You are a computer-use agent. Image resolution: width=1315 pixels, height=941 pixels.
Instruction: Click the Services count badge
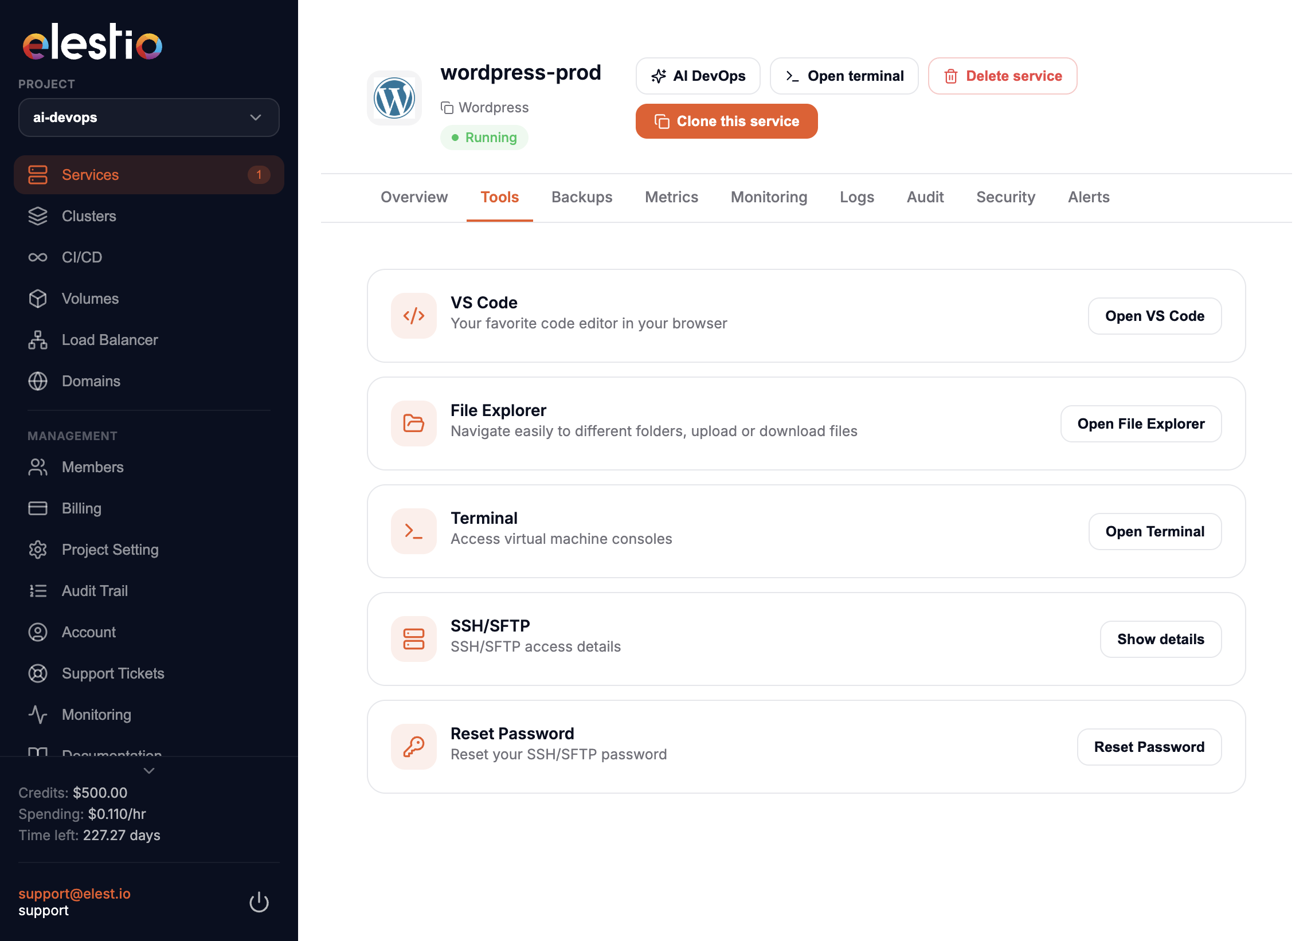pos(259,174)
